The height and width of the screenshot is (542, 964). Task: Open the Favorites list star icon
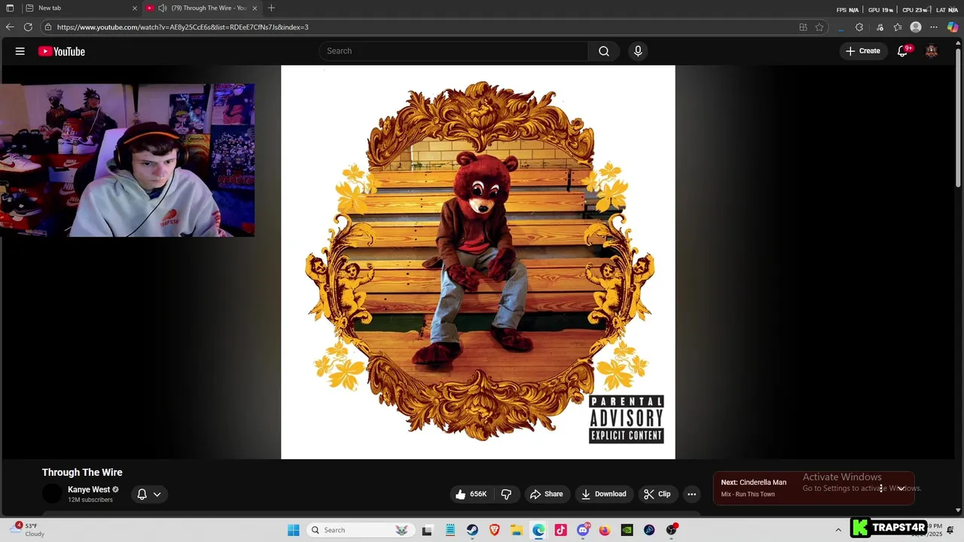coord(898,27)
